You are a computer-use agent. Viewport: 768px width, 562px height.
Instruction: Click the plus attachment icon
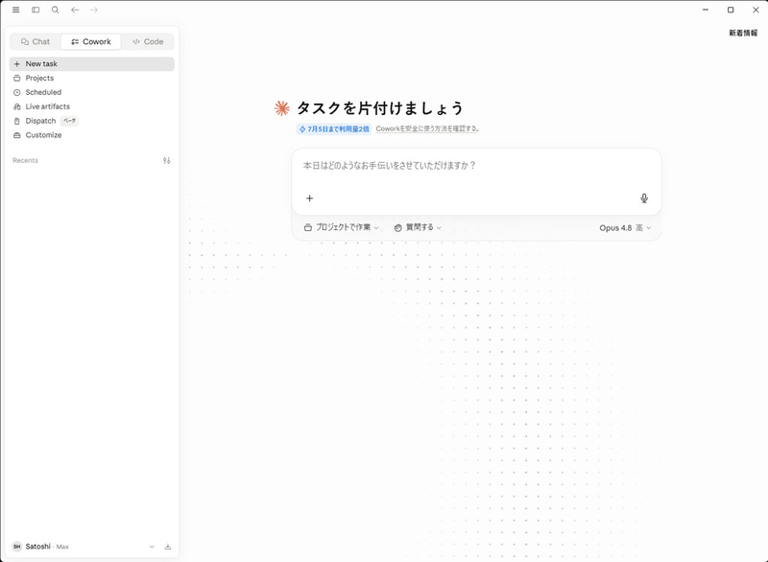tap(309, 199)
